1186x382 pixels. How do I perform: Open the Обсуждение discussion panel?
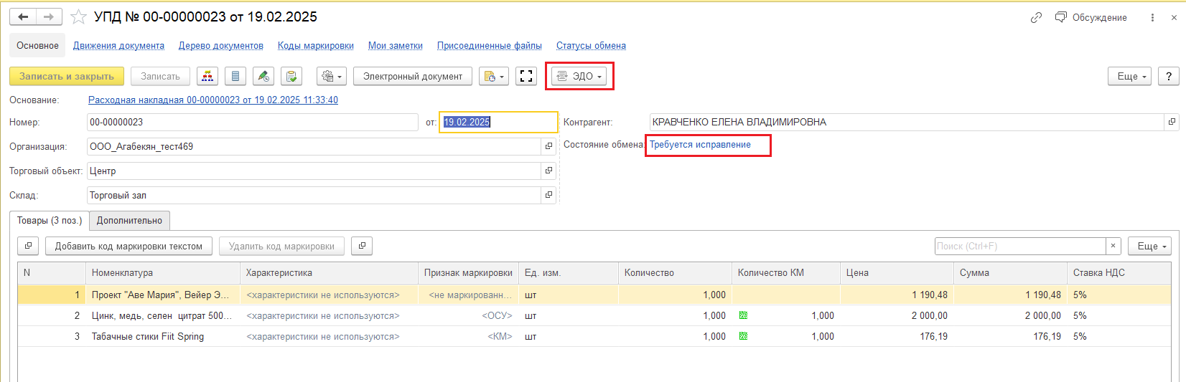(x=1091, y=17)
